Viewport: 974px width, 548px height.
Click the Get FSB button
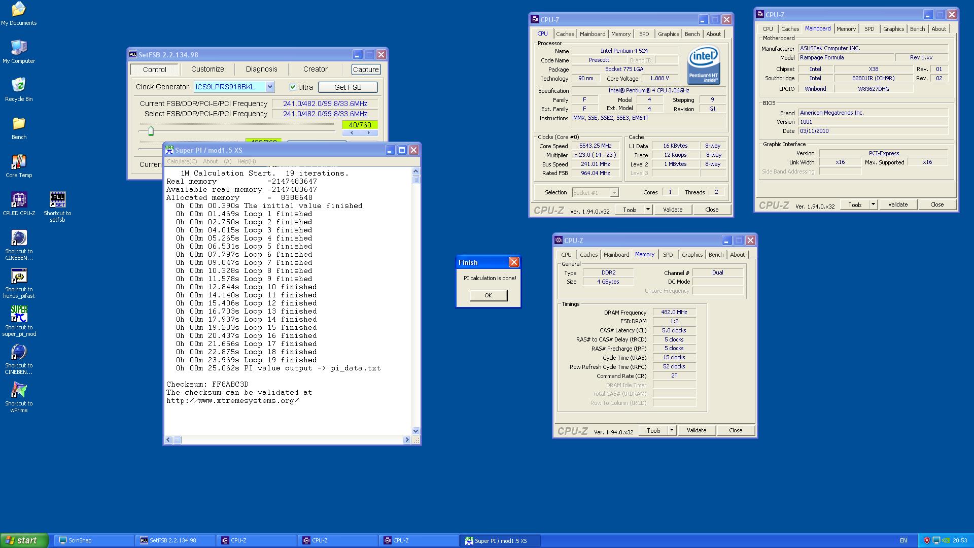[x=347, y=87]
